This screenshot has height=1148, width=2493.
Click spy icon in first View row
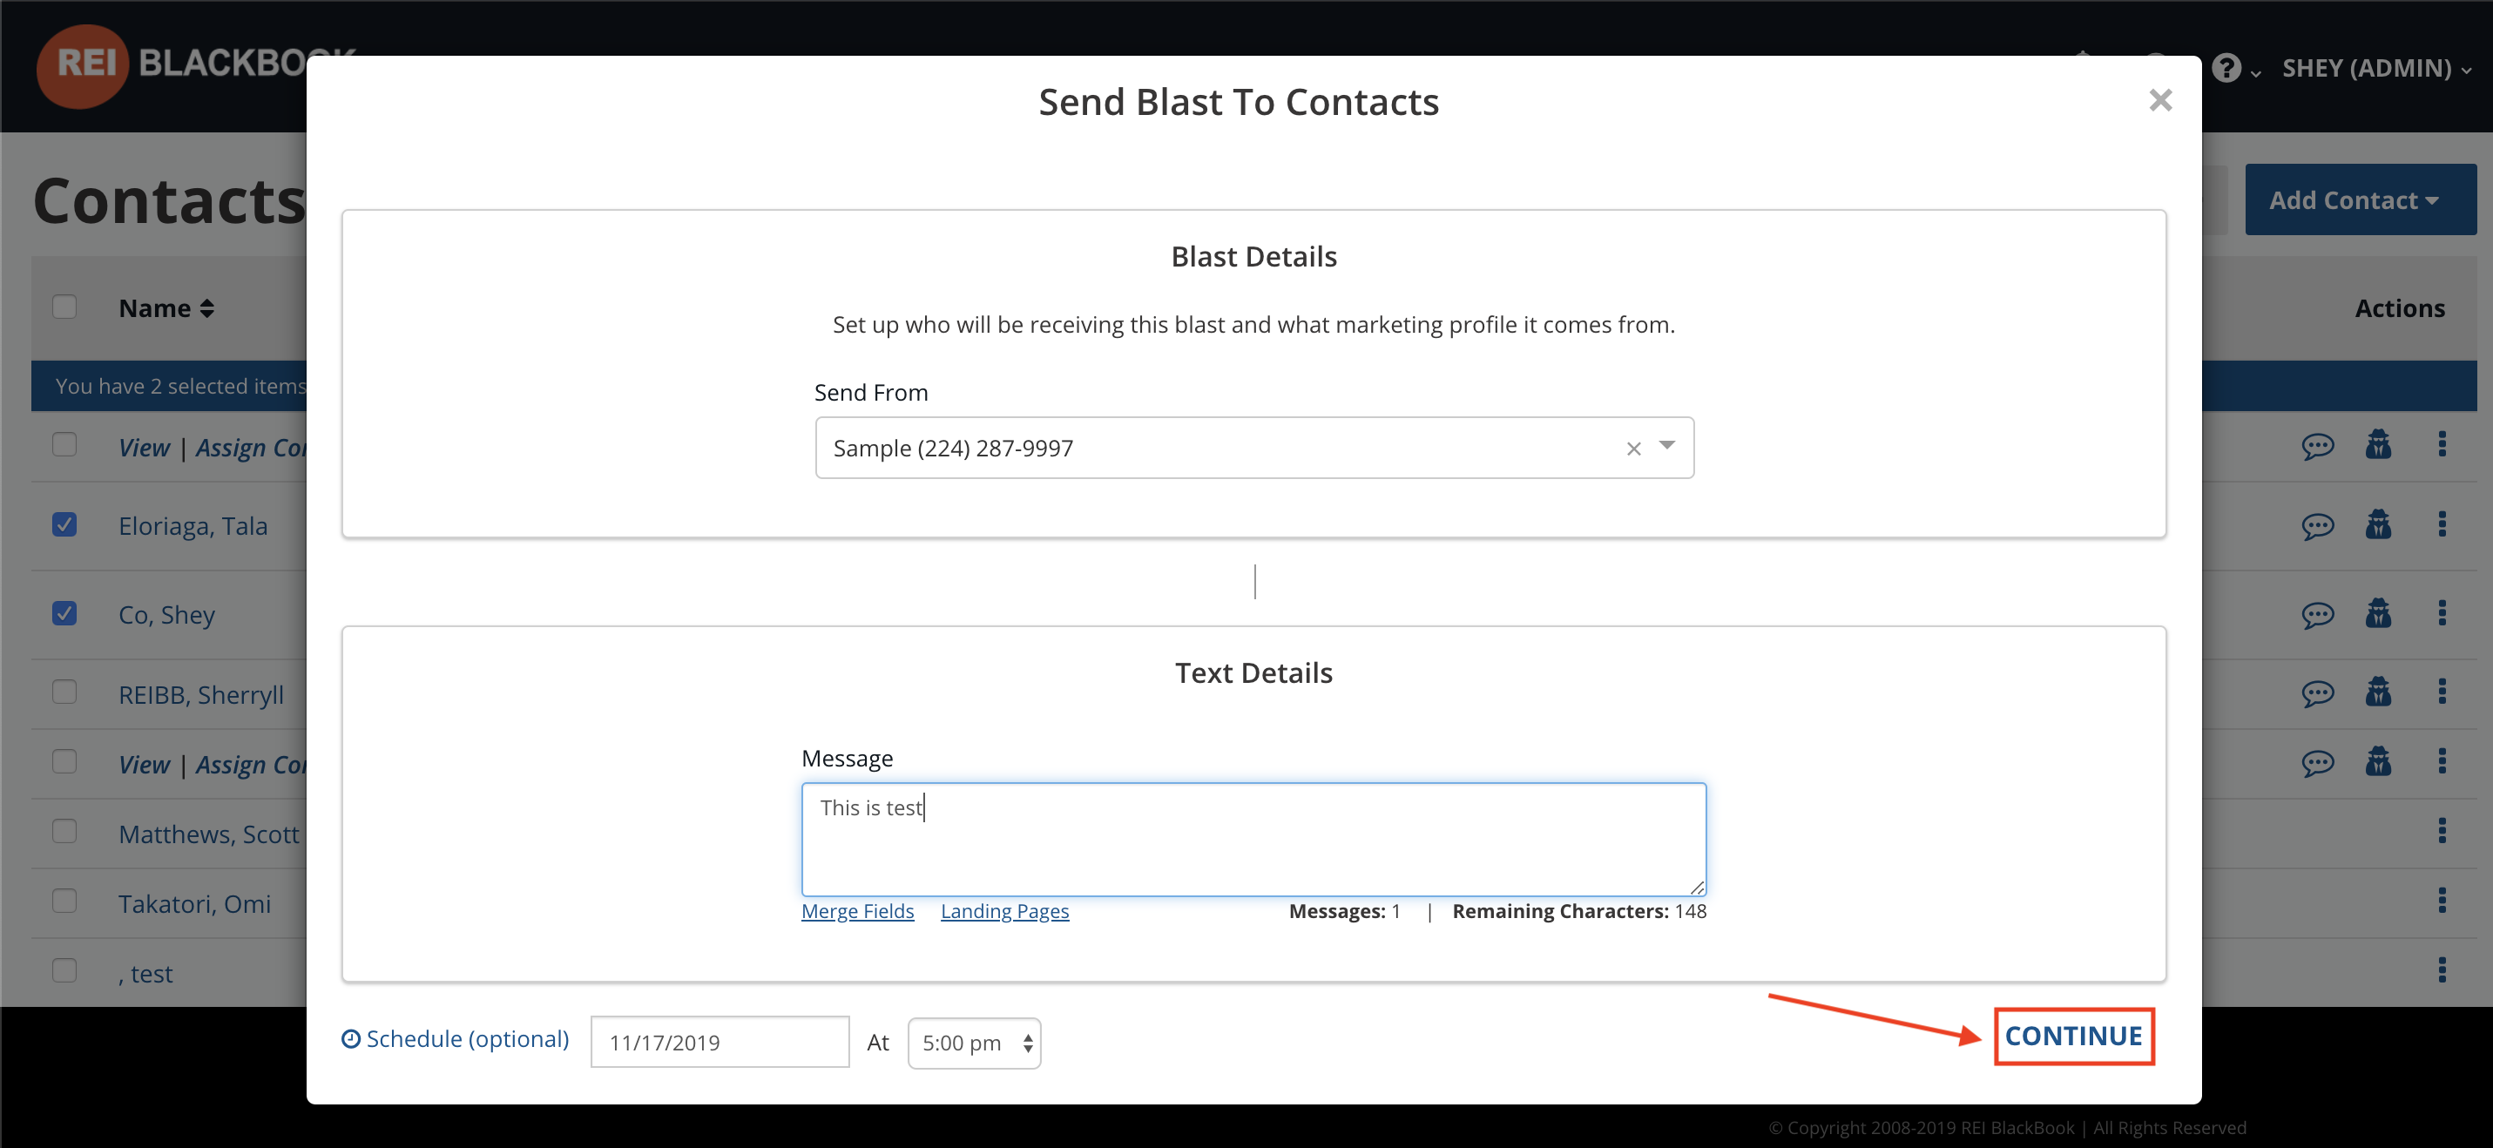pyautogui.click(x=2378, y=444)
